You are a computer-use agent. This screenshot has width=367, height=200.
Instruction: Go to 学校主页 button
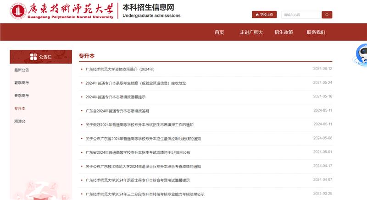264,15
